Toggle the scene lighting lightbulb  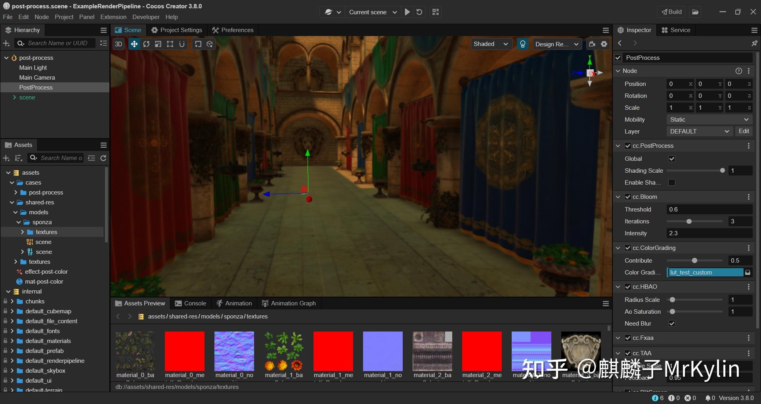(522, 44)
